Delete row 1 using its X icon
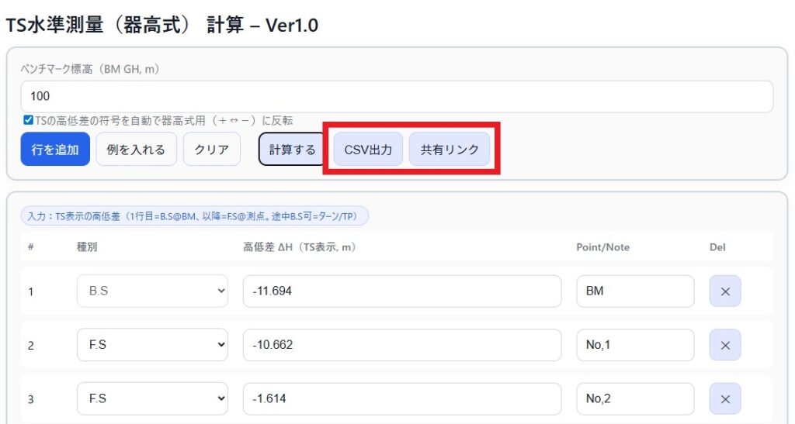This screenshot has width=795, height=424. coord(724,291)
